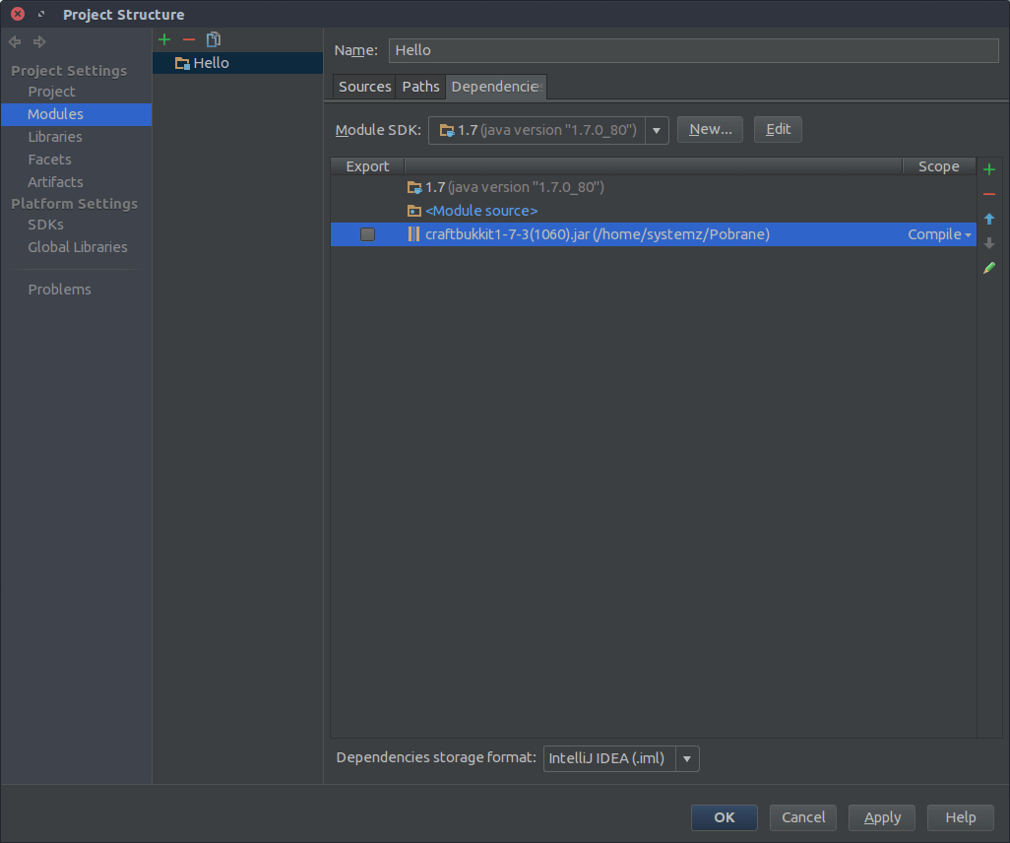Remove the selected dependency with red minus

pyautogui.click(x=989, y=194)
